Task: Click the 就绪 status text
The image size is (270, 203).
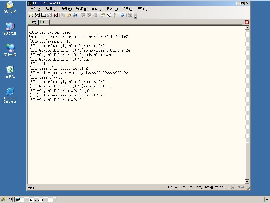Action: pyautogui.click(x=31, y=187)
